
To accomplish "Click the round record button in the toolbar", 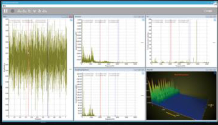I will pyautogui.click(x=13, y=11).
